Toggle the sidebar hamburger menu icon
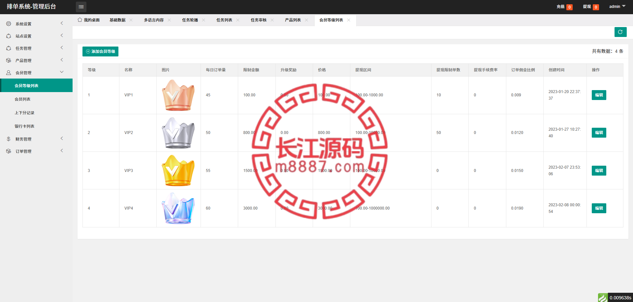This screenshot has width=633, height=302. click(x=81, y=7)
